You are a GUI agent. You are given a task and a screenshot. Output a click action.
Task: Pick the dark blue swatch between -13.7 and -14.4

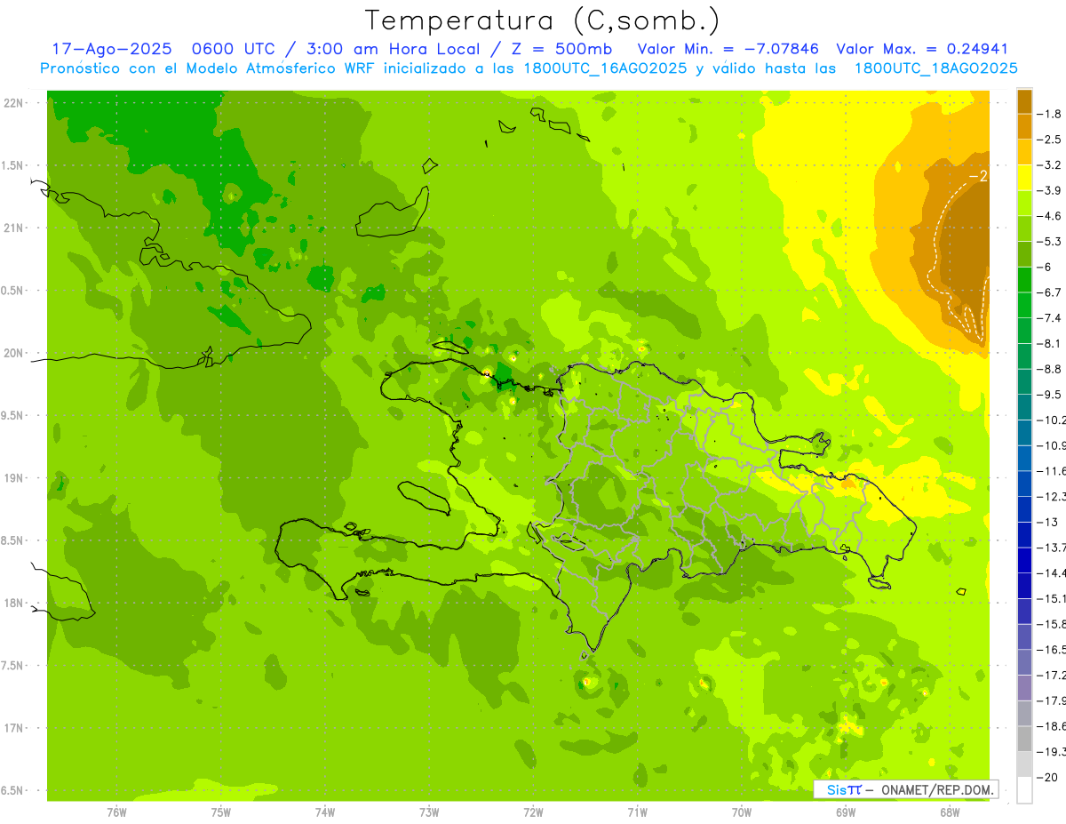tap(1024, 560)
